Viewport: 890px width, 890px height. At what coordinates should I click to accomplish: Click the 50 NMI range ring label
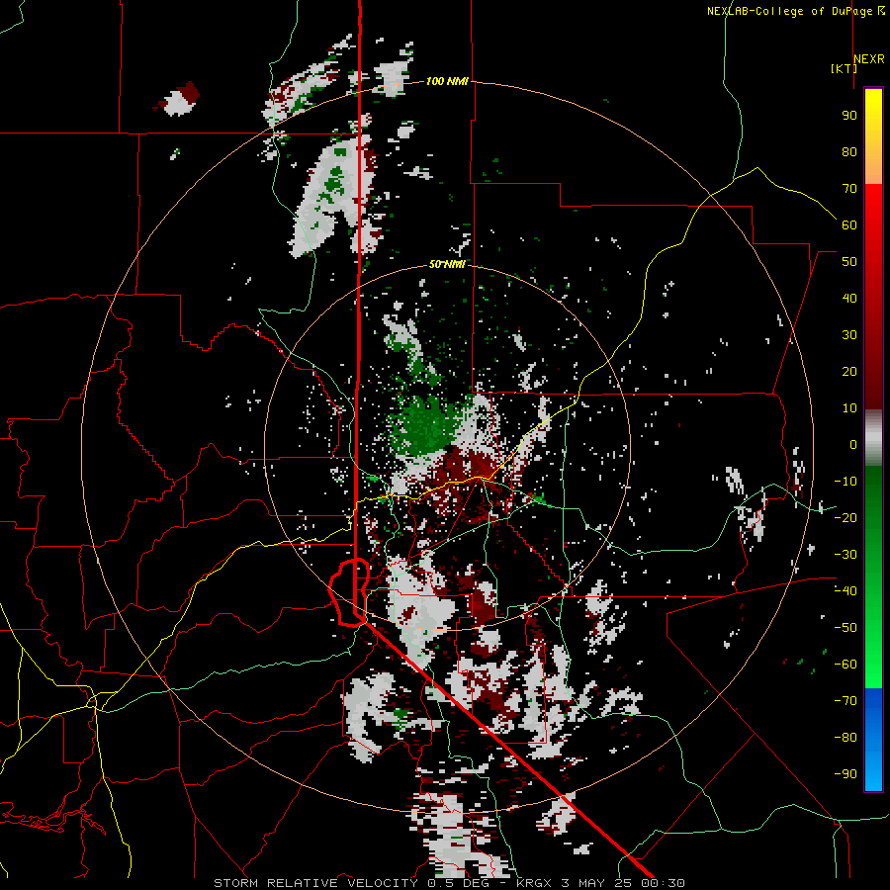click(447, 264)
